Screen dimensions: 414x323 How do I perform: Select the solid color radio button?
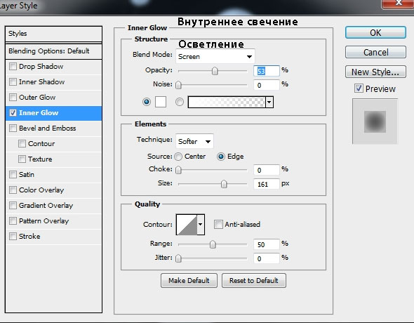point(147,102)
